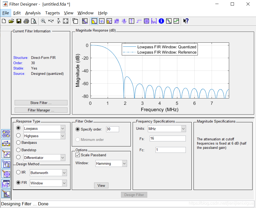Choose the FIR design method radio button
Viewport: 256px width, 208px height.
pyautogui.click(x=18, y=183)
